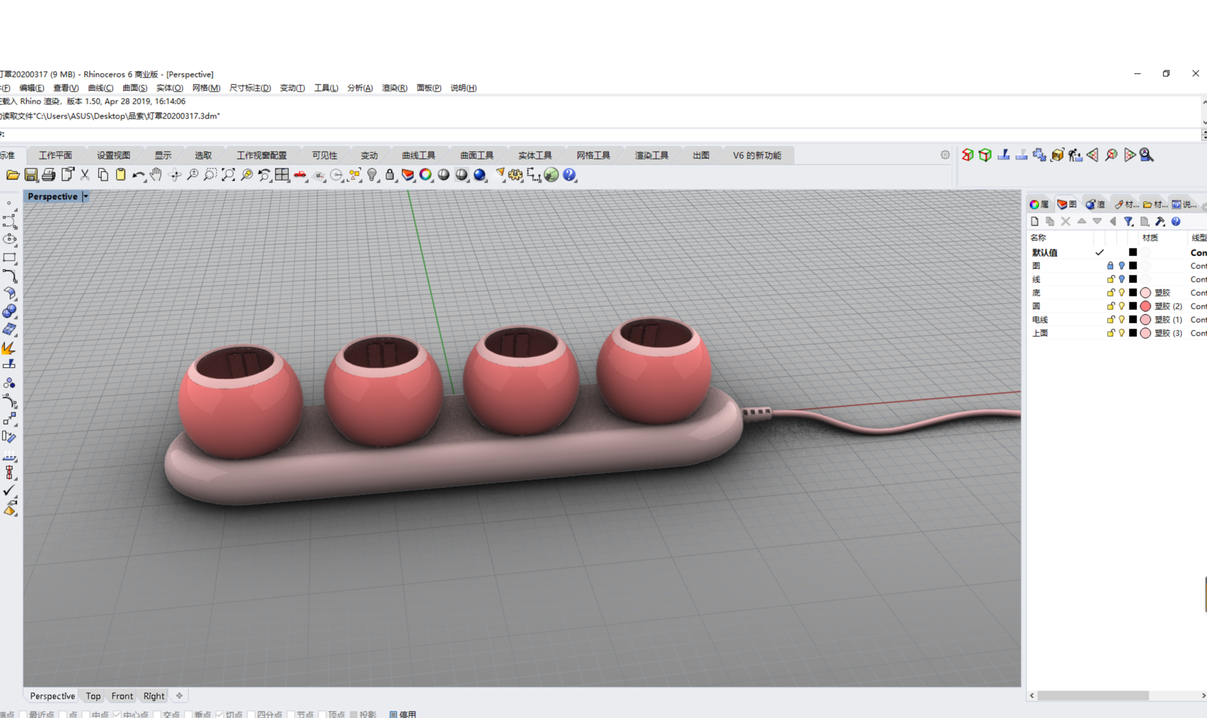1207x718 pixels.
Task: Click the Save file icon
Action: coord(31,175)
